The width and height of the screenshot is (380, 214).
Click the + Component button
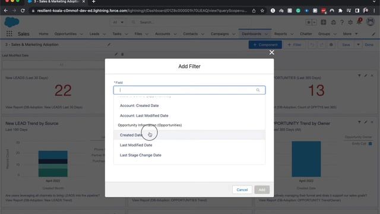pos(265,45)
